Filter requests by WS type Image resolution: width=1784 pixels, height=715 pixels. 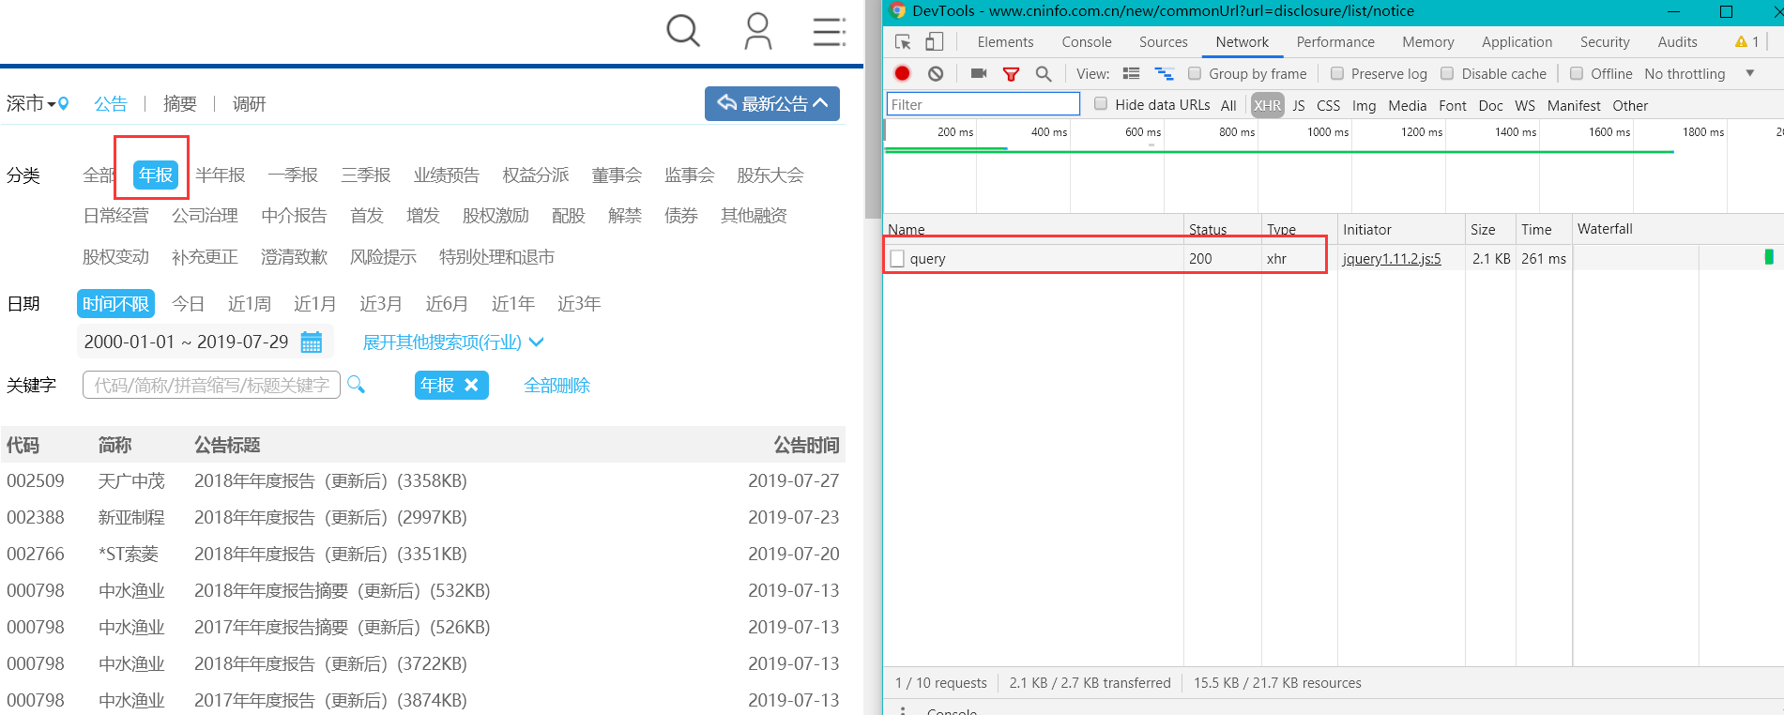(x=1525, y=105)
